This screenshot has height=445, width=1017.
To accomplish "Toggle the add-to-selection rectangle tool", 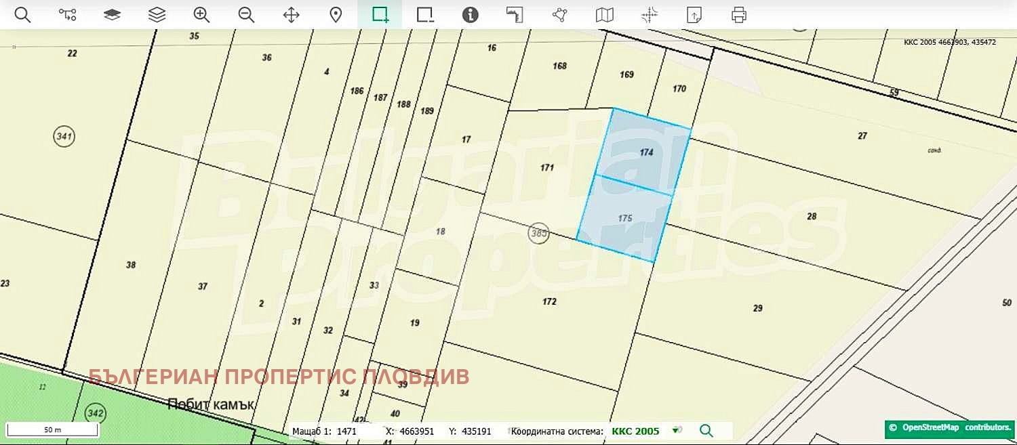I will tap(380, 15).
